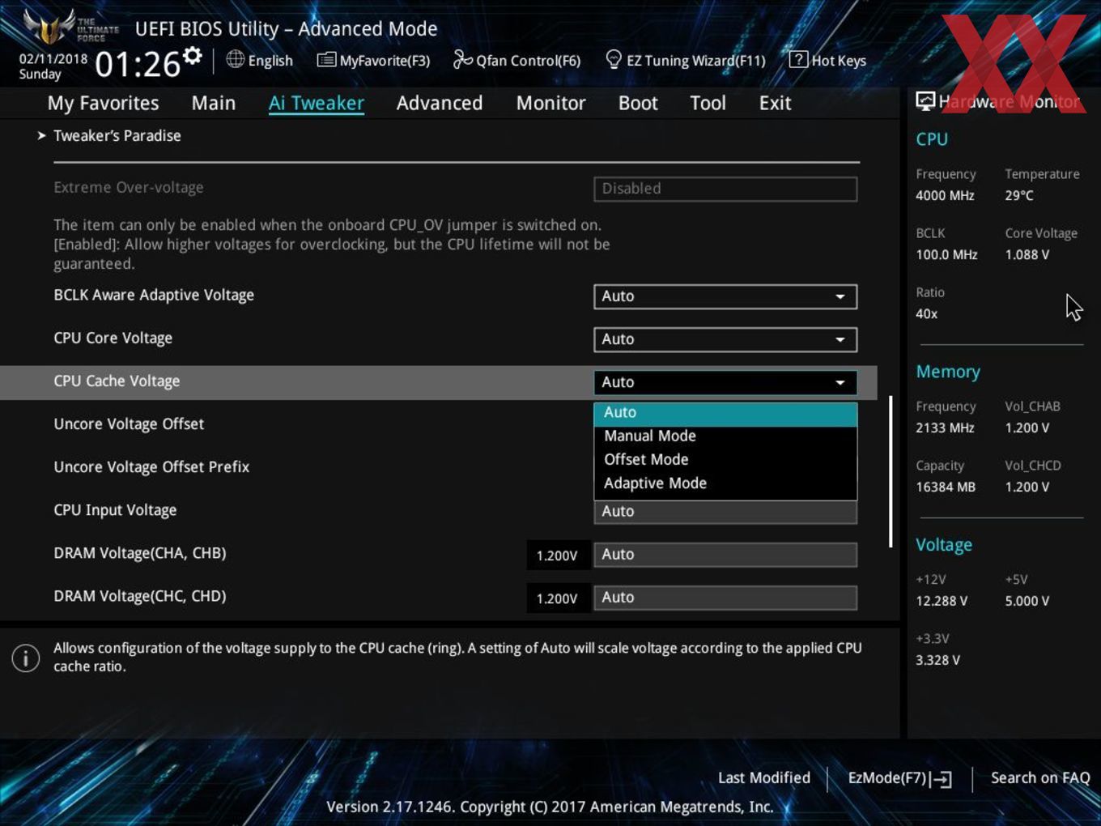Click the 3.328 V reading
1101x826 pixels.
[x=937, y=661]
